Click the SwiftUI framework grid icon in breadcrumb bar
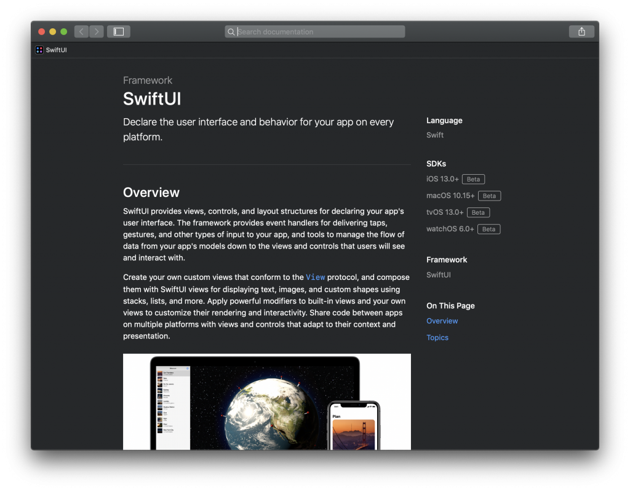Viewport: 630px width, 491px height. pos(39,50)
